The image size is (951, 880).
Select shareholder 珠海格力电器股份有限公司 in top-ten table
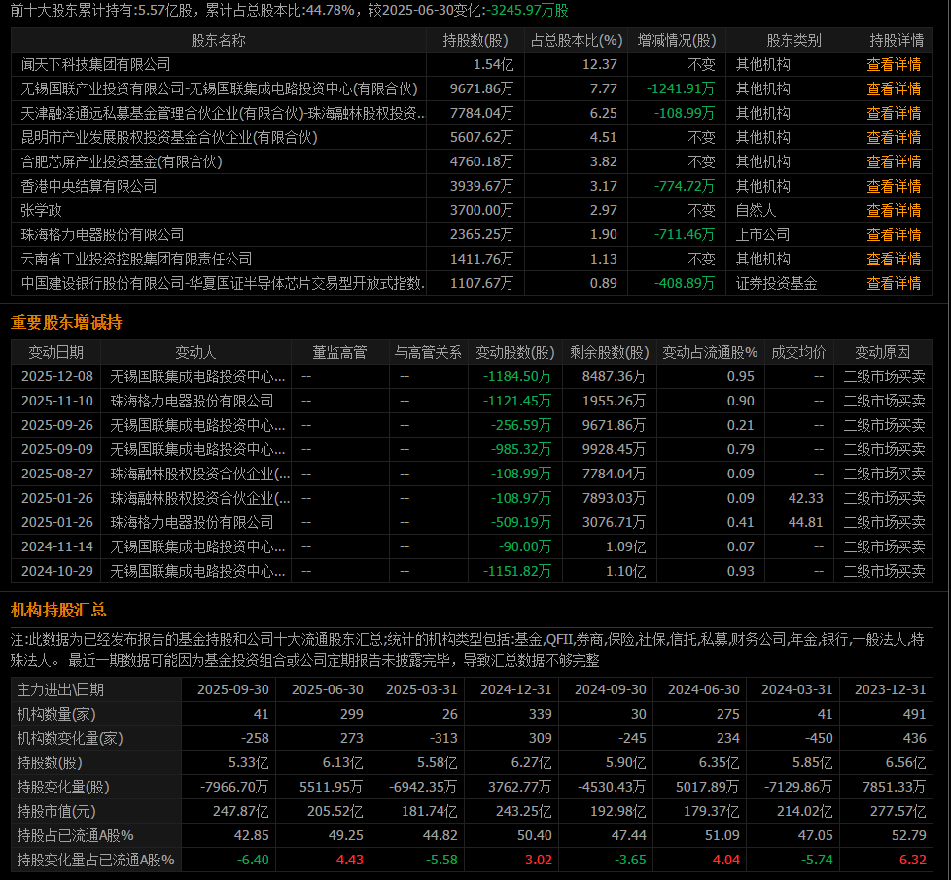(x=102, y=234)
